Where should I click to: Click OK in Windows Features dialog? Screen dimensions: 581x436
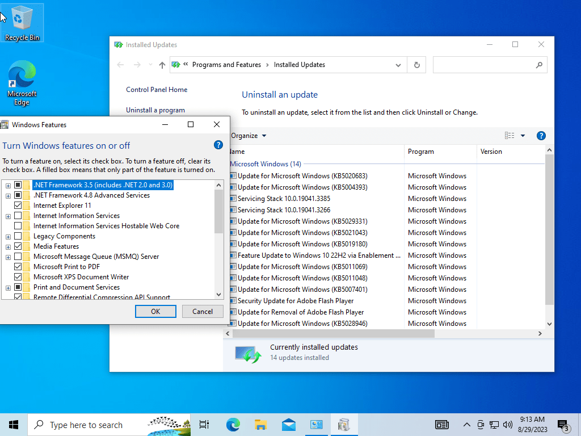pyautogui.click(x=155, y=312)
